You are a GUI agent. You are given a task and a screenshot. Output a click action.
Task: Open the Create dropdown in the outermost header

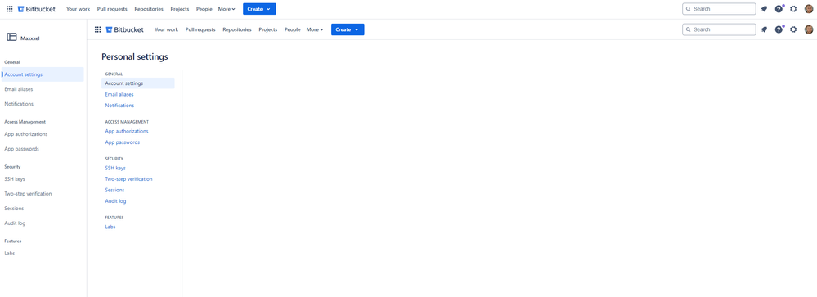[259, 9]
